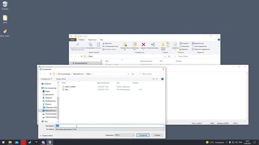Open the Упорядочить menu in save dialog
Screen dimensions: 259x145
pyautogui.click(x=46, y=79)
